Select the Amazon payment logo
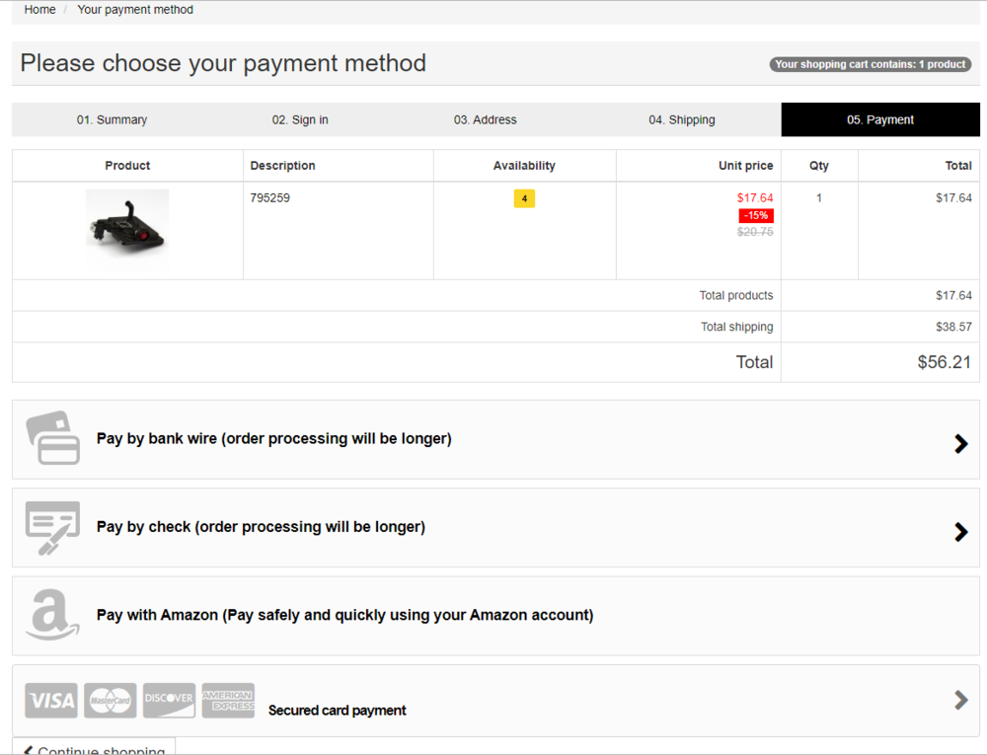The height and width of the screenshot is (755, 987). [x=51, y=616]
